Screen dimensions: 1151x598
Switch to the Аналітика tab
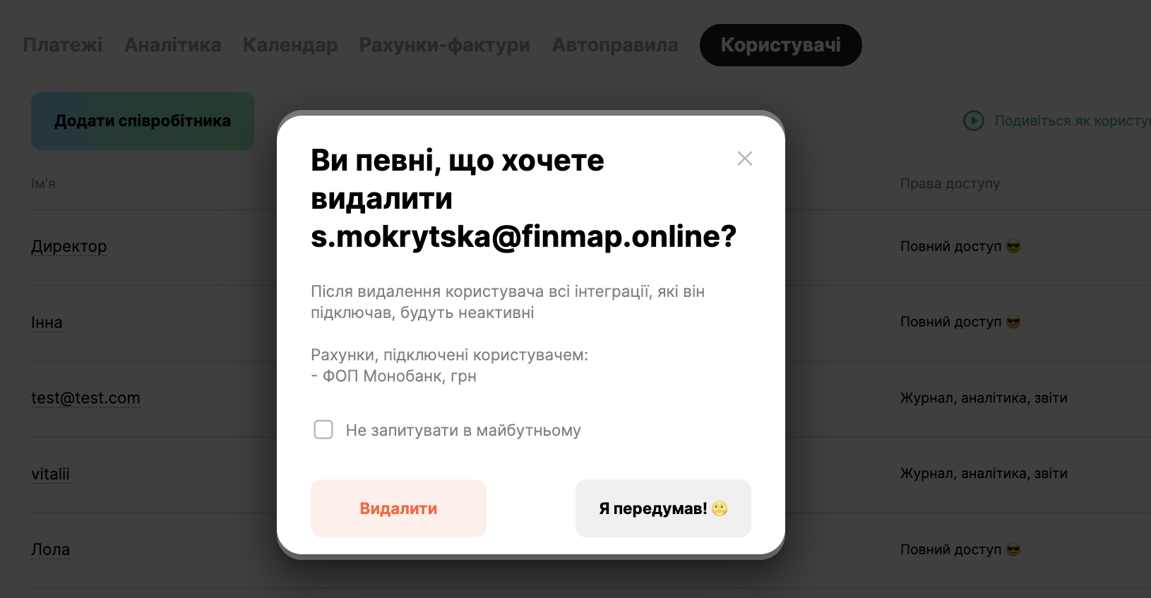point(173,45)
